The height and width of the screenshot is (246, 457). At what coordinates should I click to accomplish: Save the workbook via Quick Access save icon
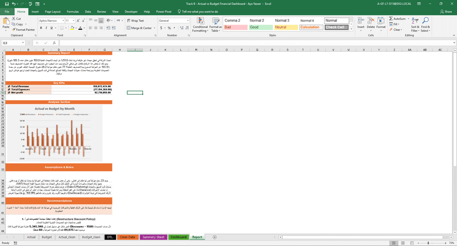pos(7,4)
